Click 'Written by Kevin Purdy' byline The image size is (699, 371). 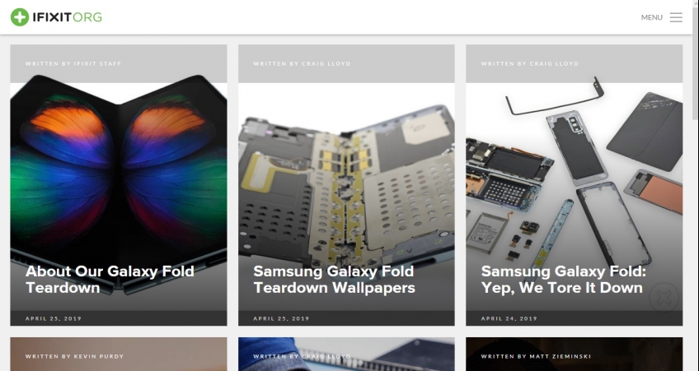(74, 356)
